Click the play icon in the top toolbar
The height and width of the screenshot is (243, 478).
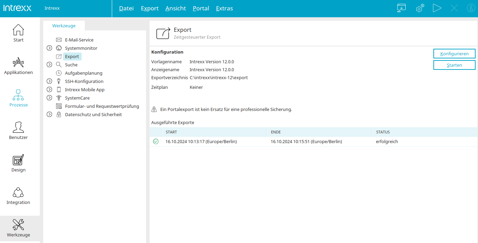tap(437, 8)
